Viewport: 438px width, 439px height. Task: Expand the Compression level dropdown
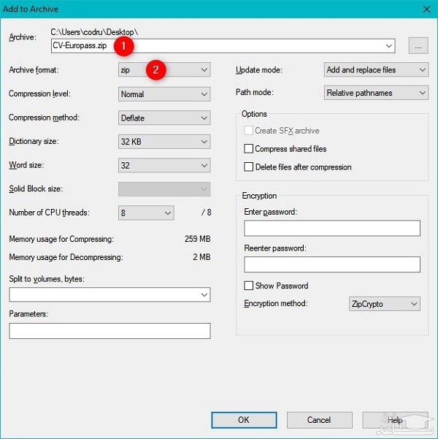(164, 94)
